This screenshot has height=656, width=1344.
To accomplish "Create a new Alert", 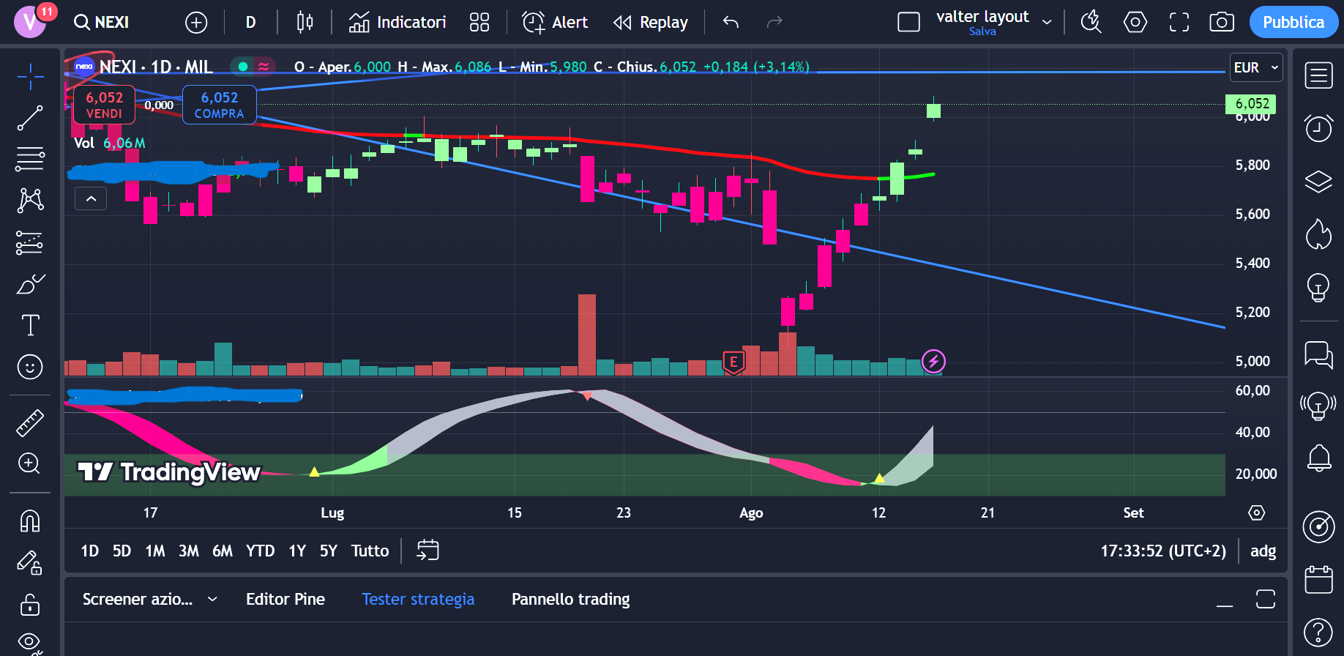I will (x=555, y=23).
